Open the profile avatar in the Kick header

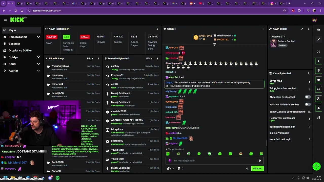[314, 20]
